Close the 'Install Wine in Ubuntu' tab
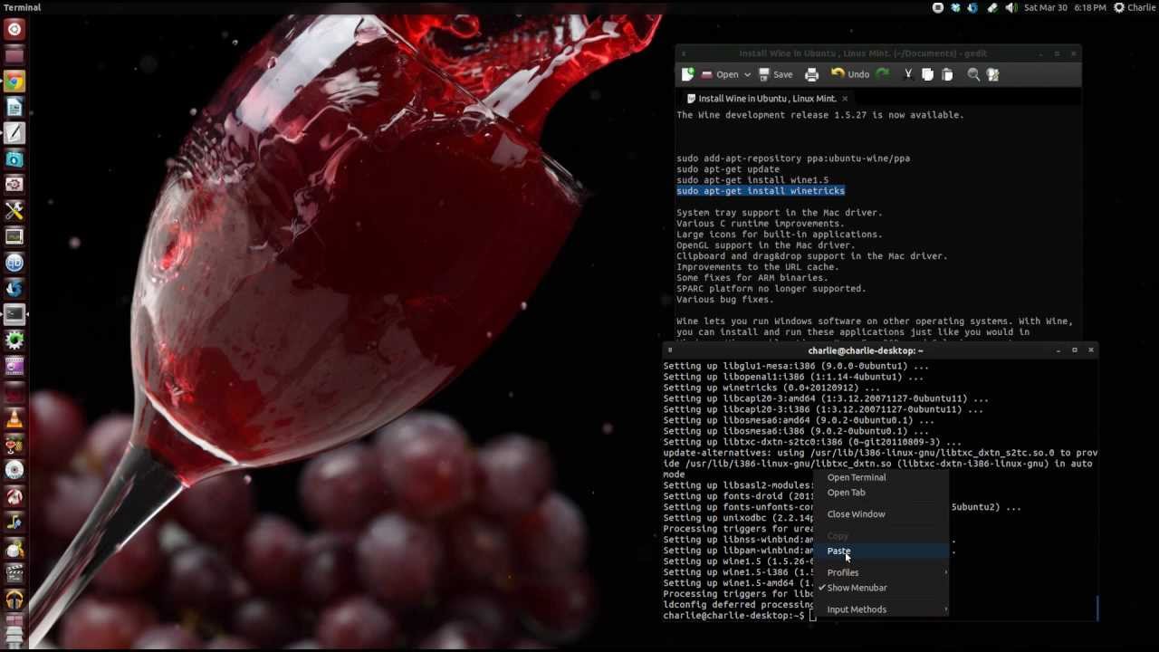Screen dimensions: 1159x652 [845, 98]
